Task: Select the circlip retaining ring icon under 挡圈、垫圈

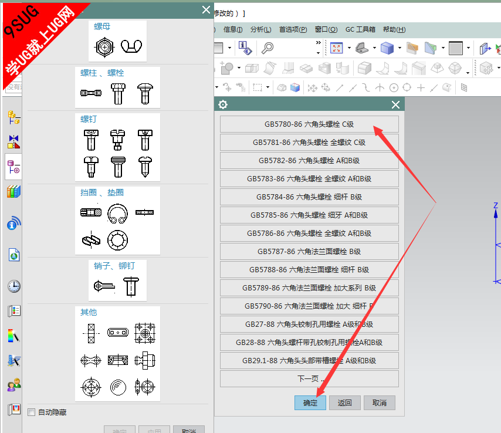Action: click(117, 214)
